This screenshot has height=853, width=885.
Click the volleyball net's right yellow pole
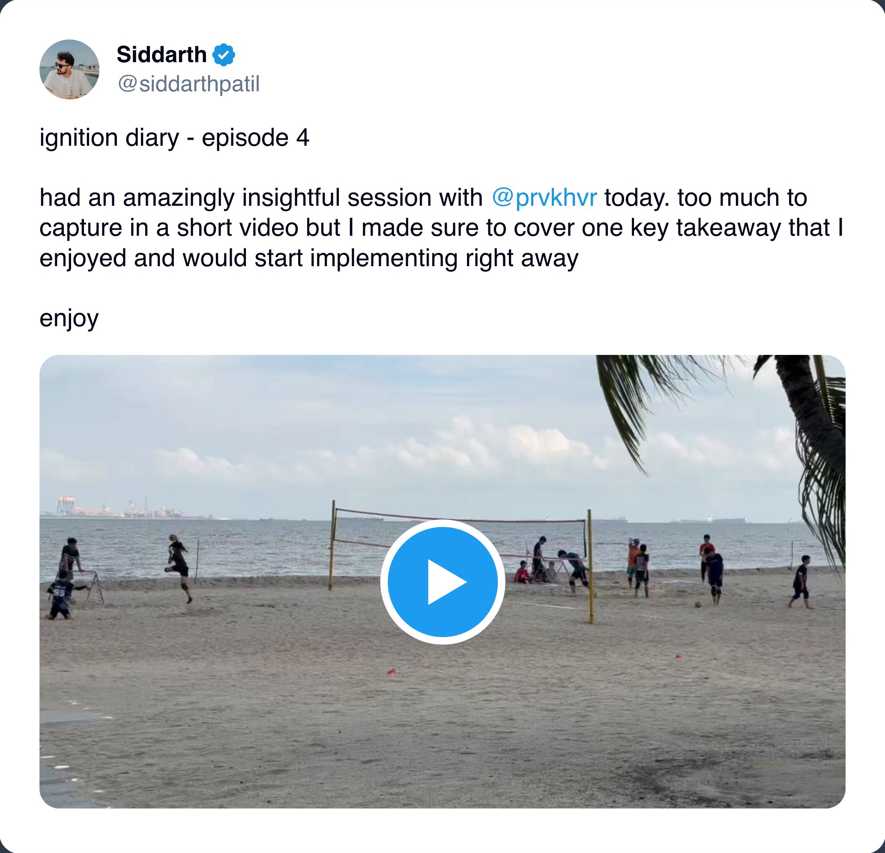pyautogui.click(x=590, y=569)
